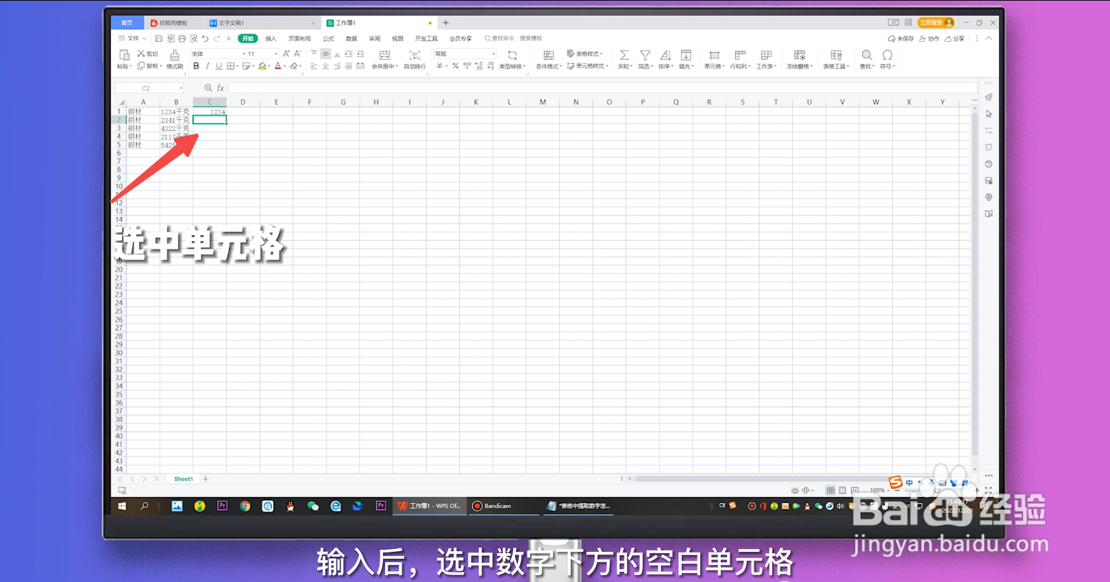Open the font name dropdown (宋体)

point(244,53)
